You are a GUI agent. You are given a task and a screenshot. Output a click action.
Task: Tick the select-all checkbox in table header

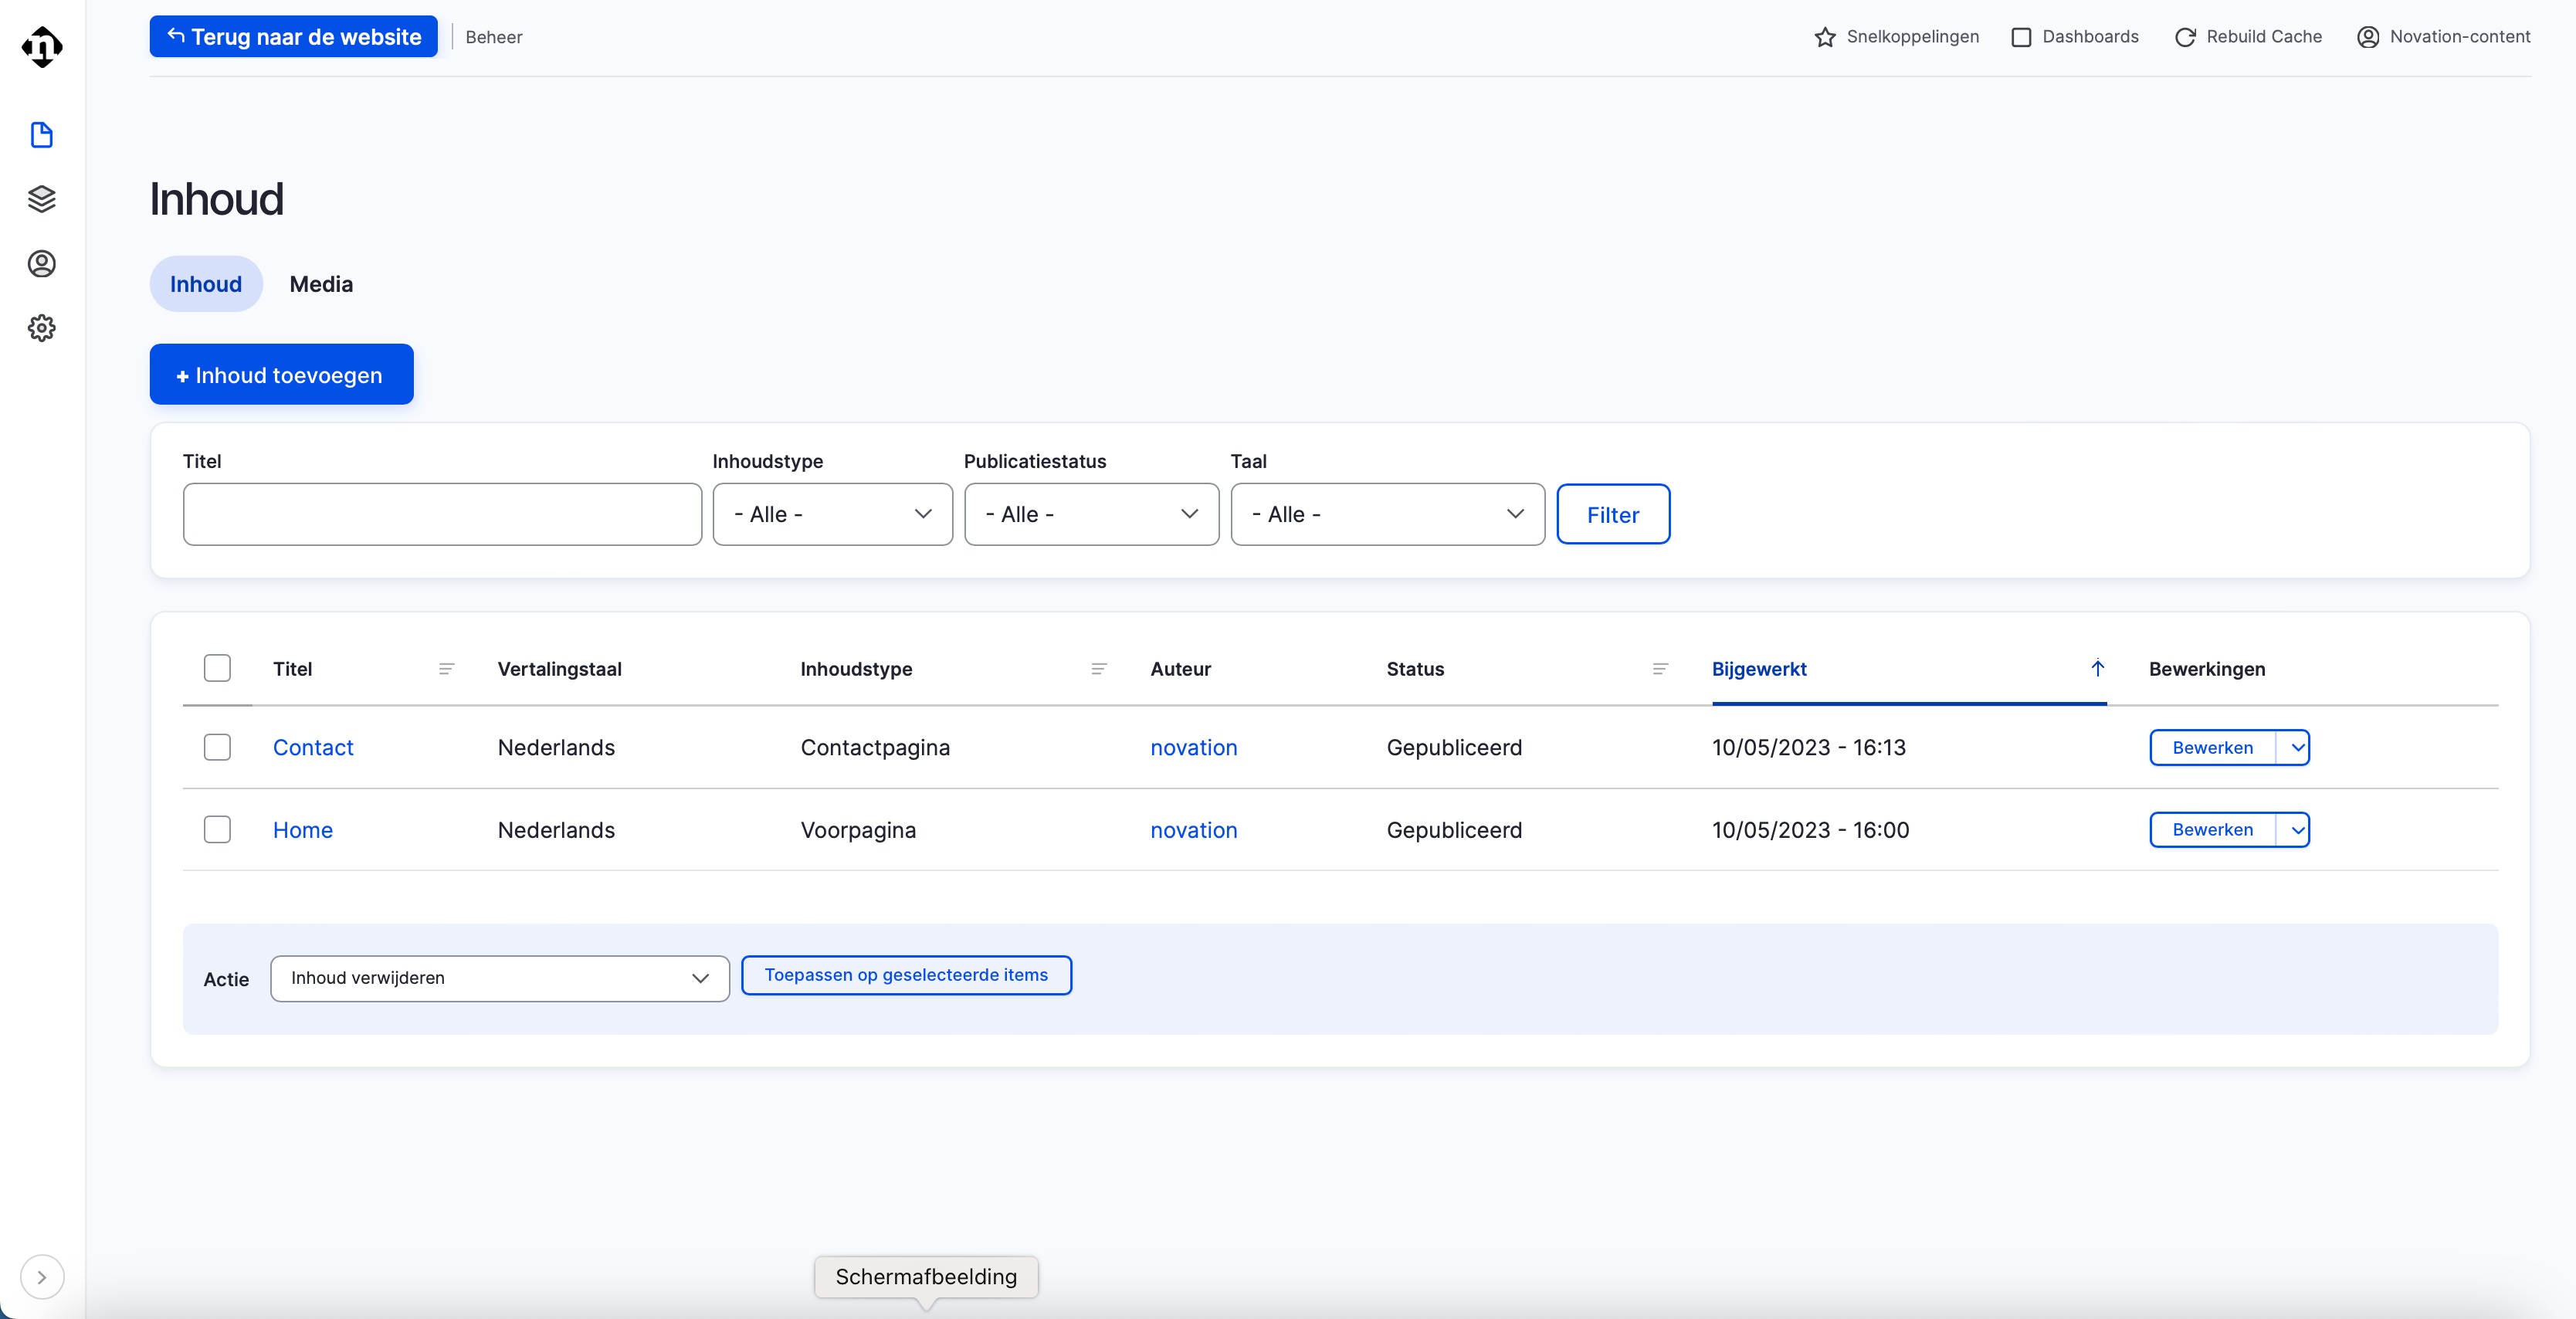click(x=217, y=668)
